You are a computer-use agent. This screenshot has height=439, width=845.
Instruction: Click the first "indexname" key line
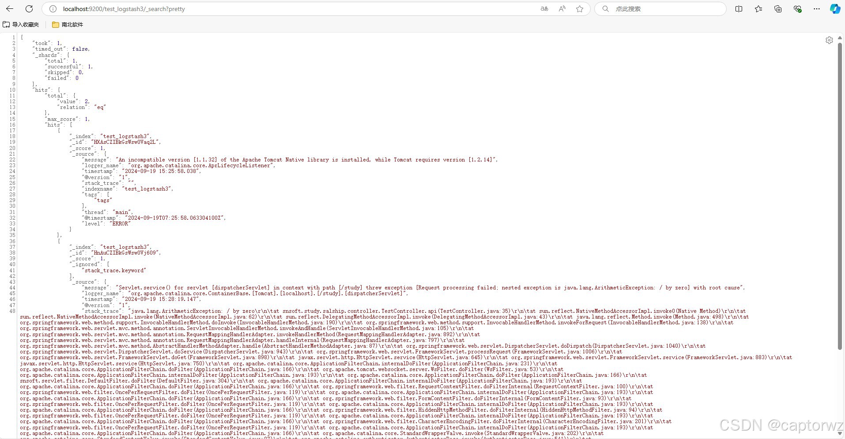click(128, 189)
